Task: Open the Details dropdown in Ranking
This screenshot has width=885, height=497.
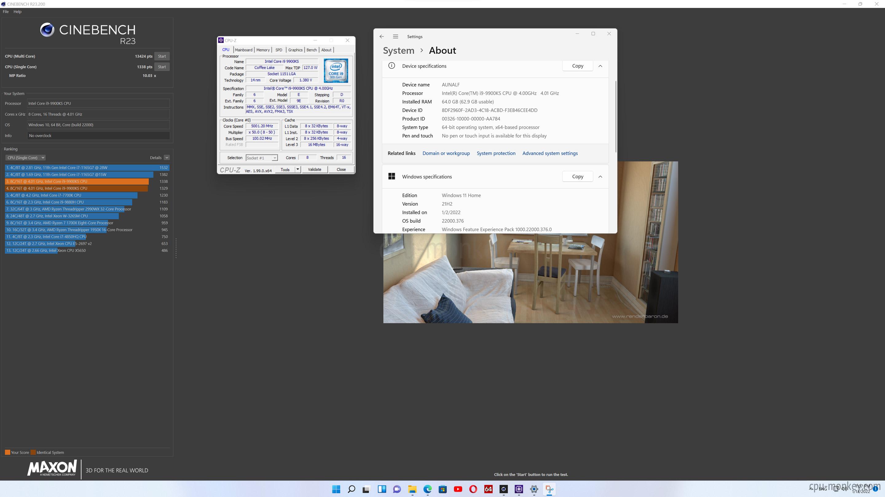Action: coord(167,157)
